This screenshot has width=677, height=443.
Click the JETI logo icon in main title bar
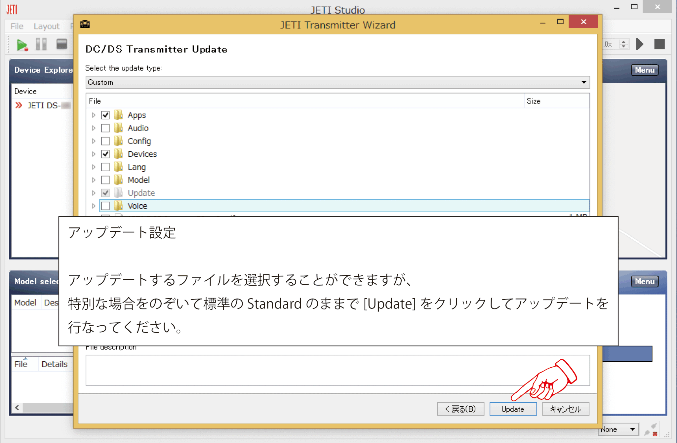click(x=12, y=9)
